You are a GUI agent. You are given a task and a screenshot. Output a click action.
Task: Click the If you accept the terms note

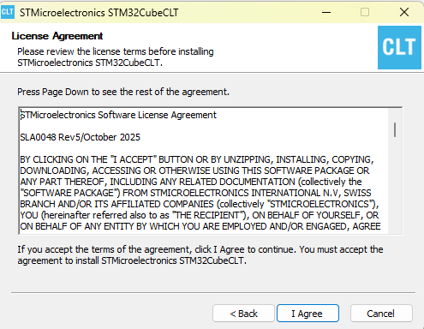(x=200, y=254)
